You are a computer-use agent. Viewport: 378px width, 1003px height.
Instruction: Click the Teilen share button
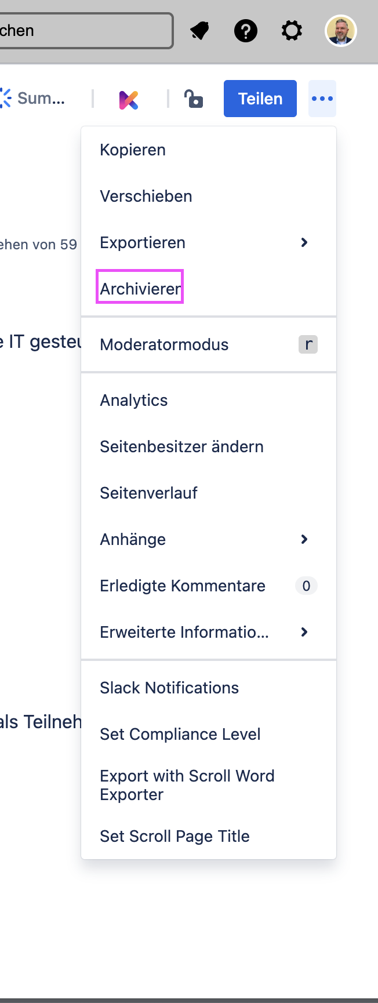[260, 99]
